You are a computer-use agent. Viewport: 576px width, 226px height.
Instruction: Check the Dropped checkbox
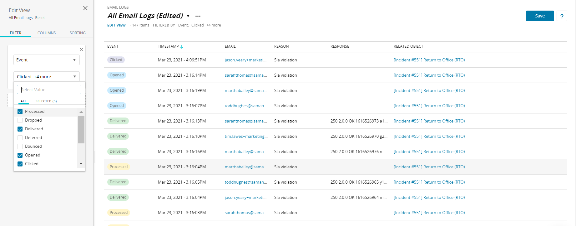tap(20, 120)
